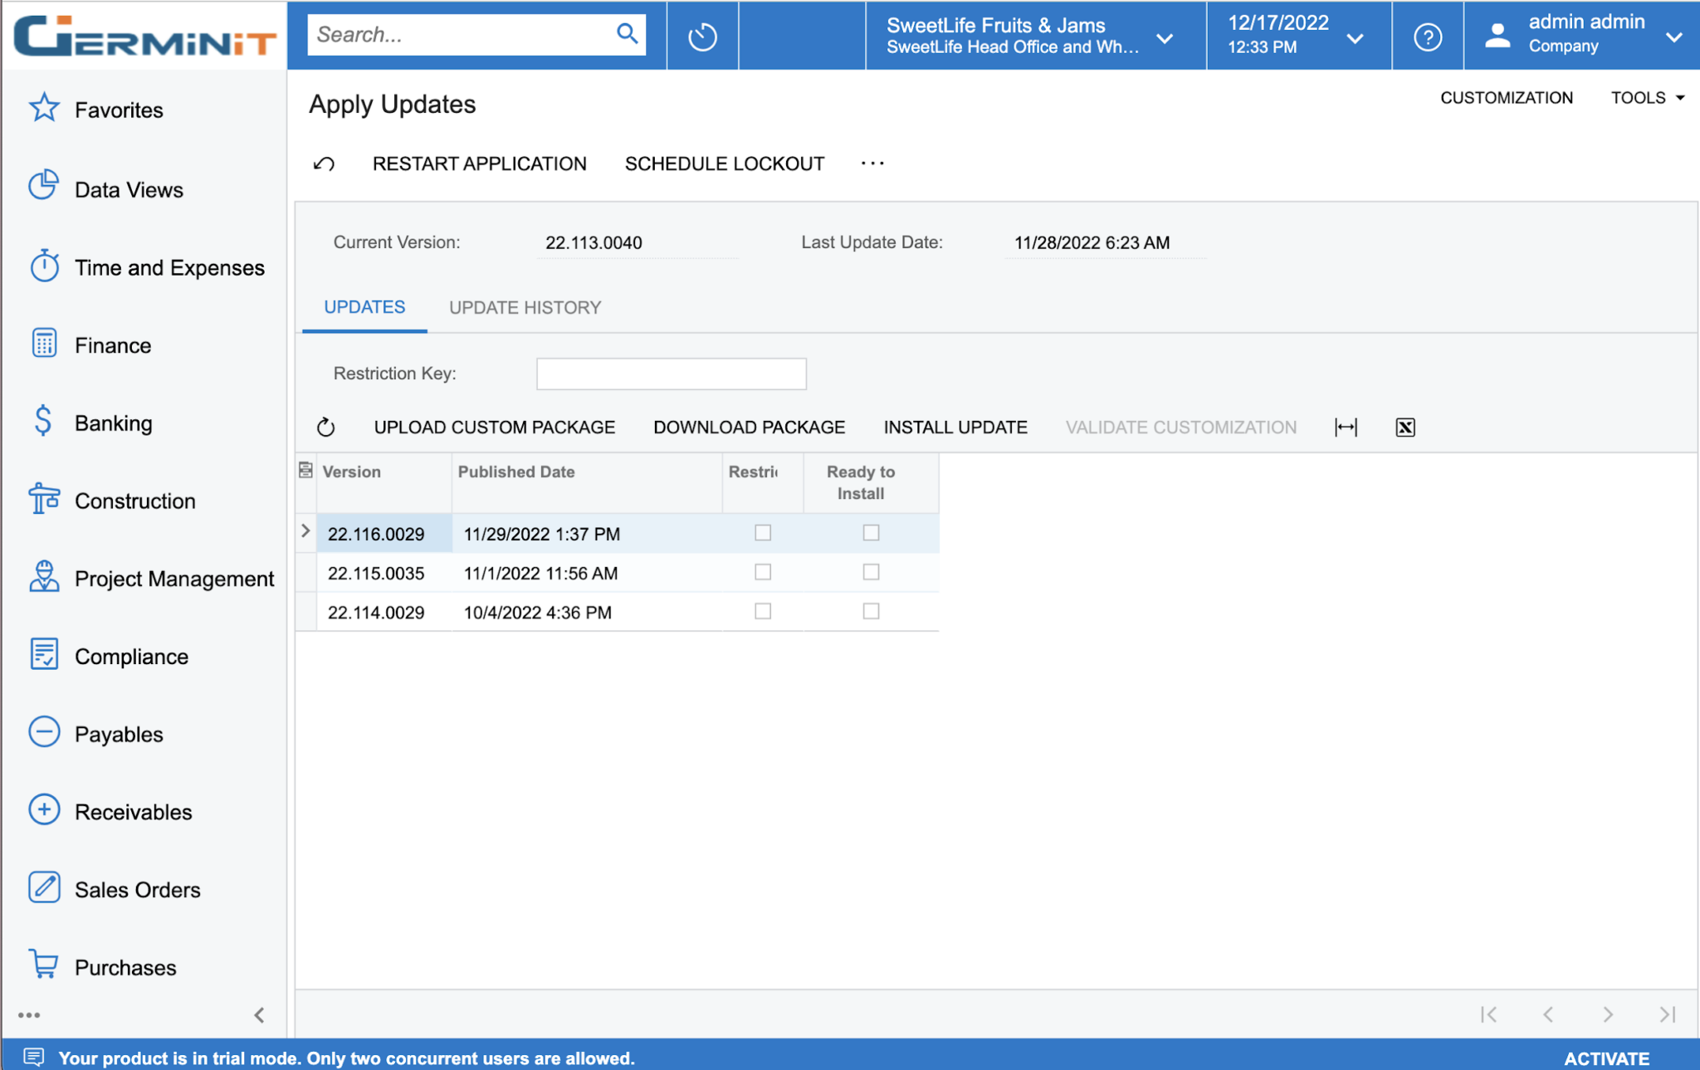
Task: Open the CUSTOMIZATION menu
Action: pos(1507,97)
